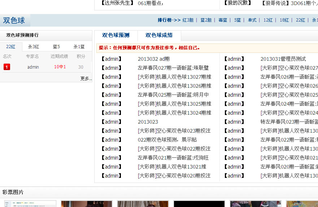The width and height of the screenshot is (318, 207).
Task: Click 【admin】 beside 转左岸春风023期 post
Action: click(x=234, y=122)
